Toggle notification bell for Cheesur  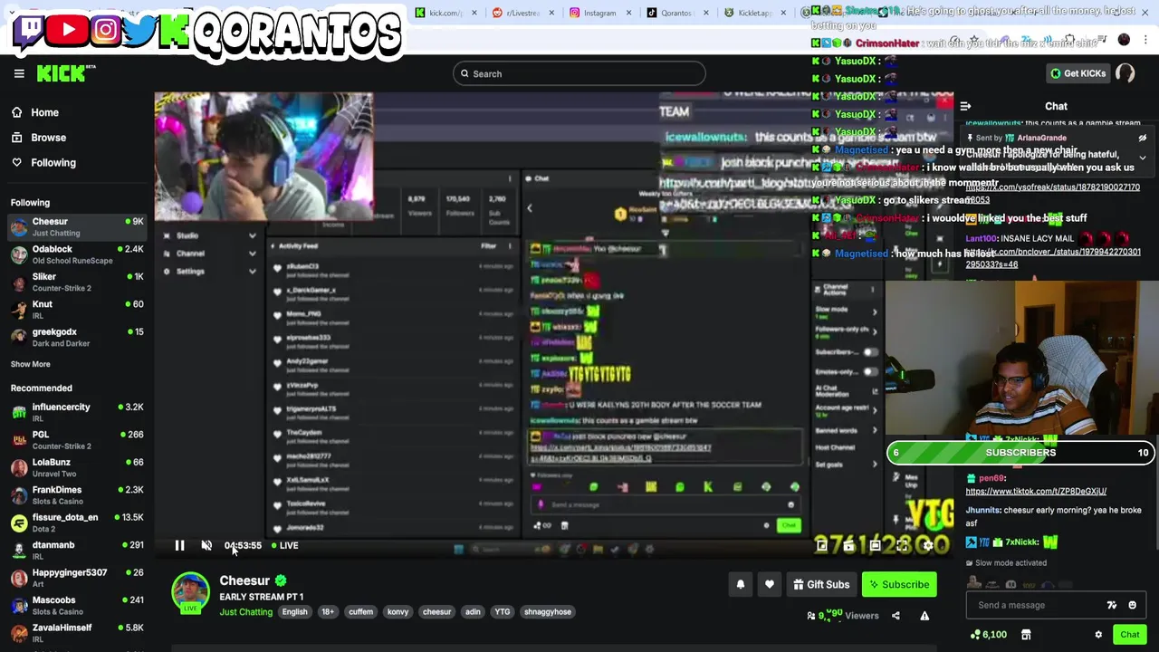[x=740, y=585]
